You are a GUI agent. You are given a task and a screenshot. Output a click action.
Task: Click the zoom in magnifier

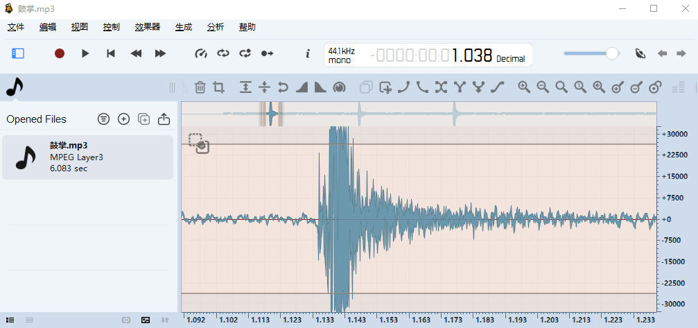524,87
